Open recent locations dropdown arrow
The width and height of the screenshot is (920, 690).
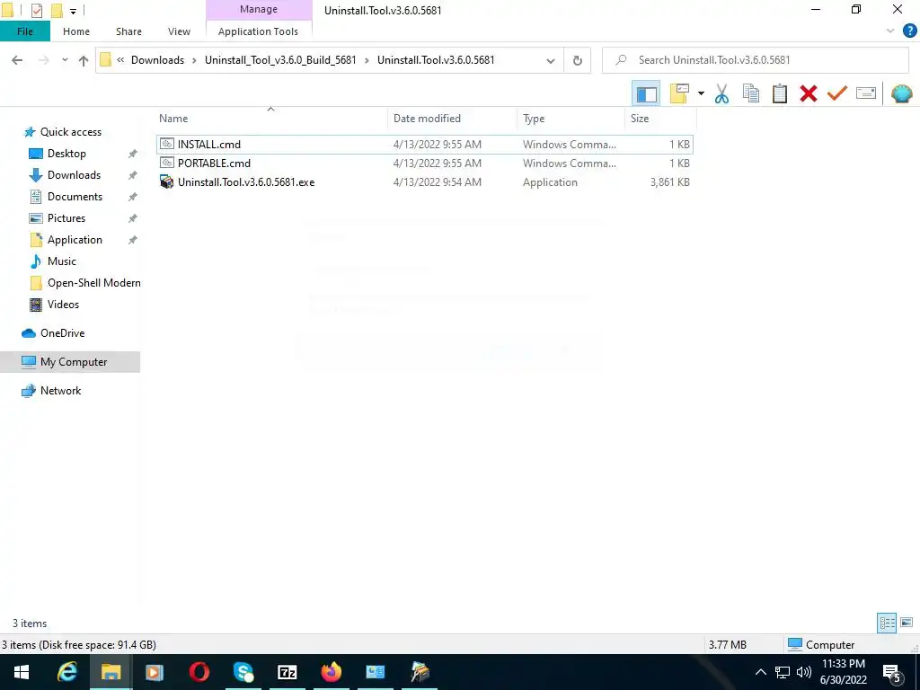pyautogui.click(x=65, y=60)
